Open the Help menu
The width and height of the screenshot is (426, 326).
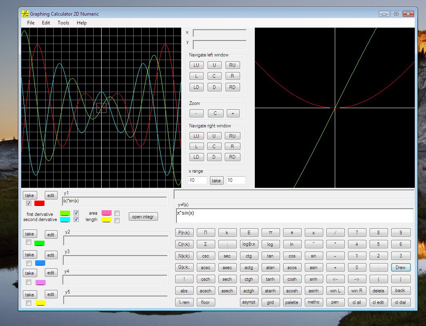pyautogui.click(x=82, y=23)
